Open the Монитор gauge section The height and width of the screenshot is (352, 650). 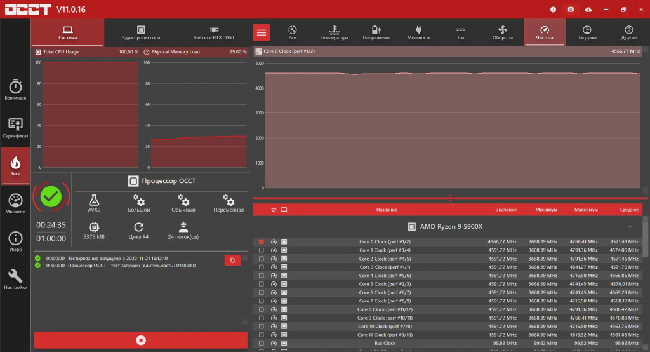coord(15,204)
